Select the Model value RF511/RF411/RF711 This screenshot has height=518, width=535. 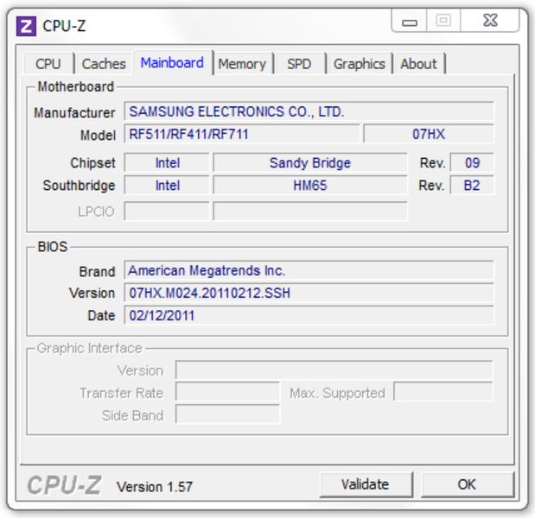(x=241, y=134)
